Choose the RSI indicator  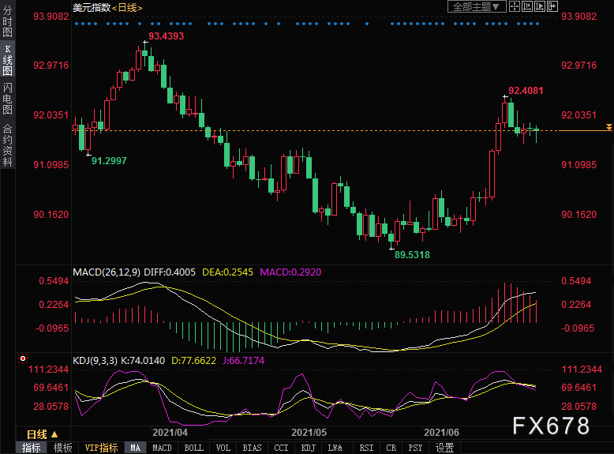coord(366,448)
